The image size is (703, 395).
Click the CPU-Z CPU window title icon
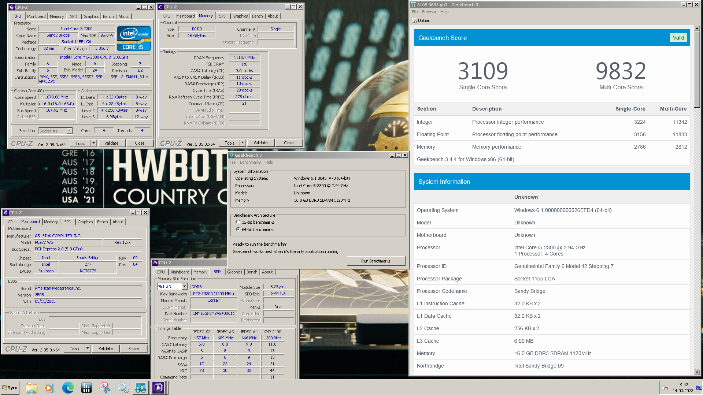coord(12,7)
